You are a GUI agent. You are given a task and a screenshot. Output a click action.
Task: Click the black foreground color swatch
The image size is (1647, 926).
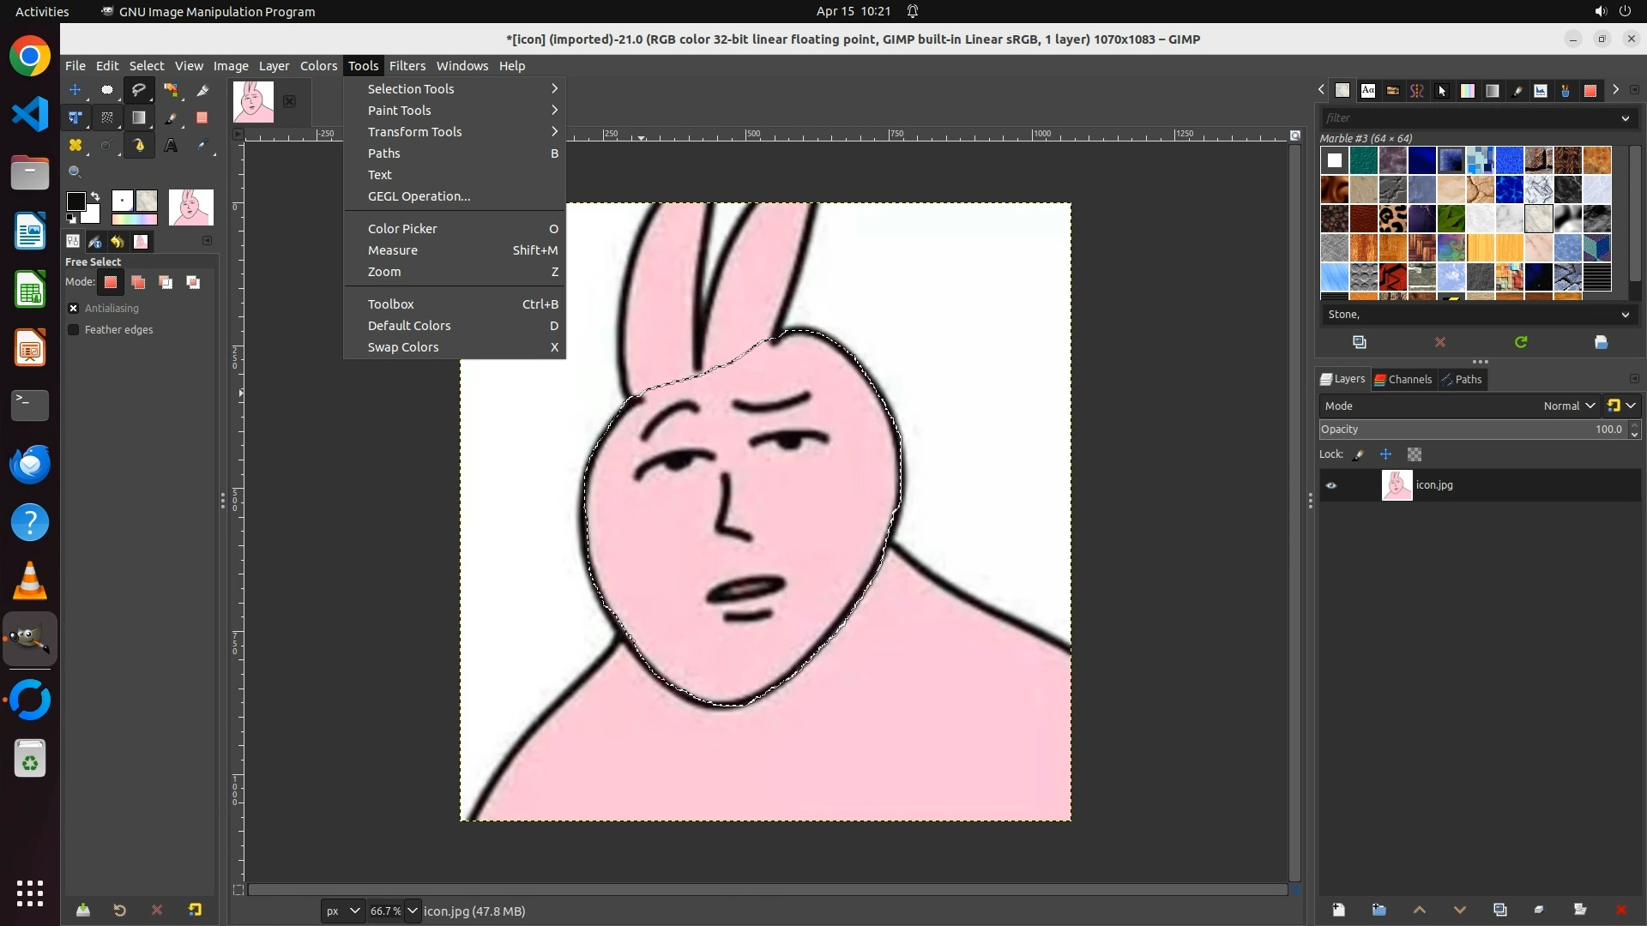[x=75, y=201]
